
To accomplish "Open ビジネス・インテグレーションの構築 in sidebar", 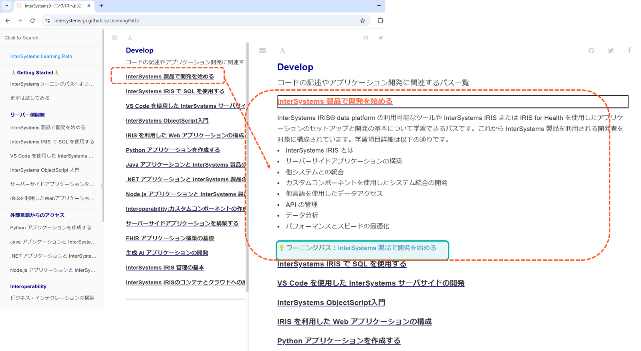I will click(52, 298).
